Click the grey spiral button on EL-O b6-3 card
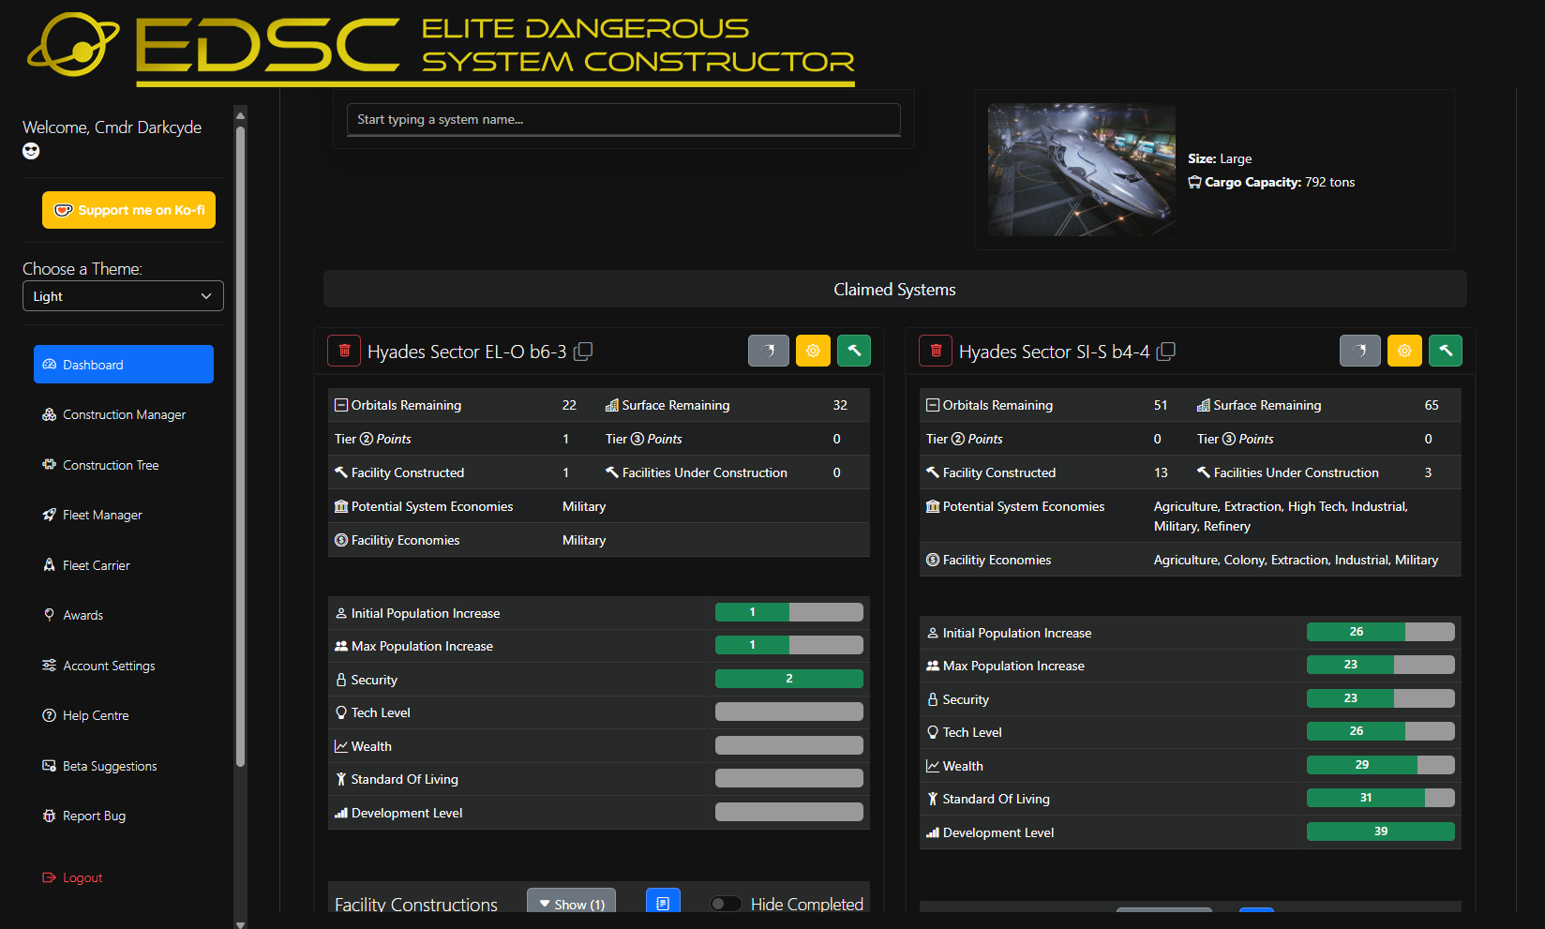Viewport: 1545px width, 929px height. (x=768, y=351)
